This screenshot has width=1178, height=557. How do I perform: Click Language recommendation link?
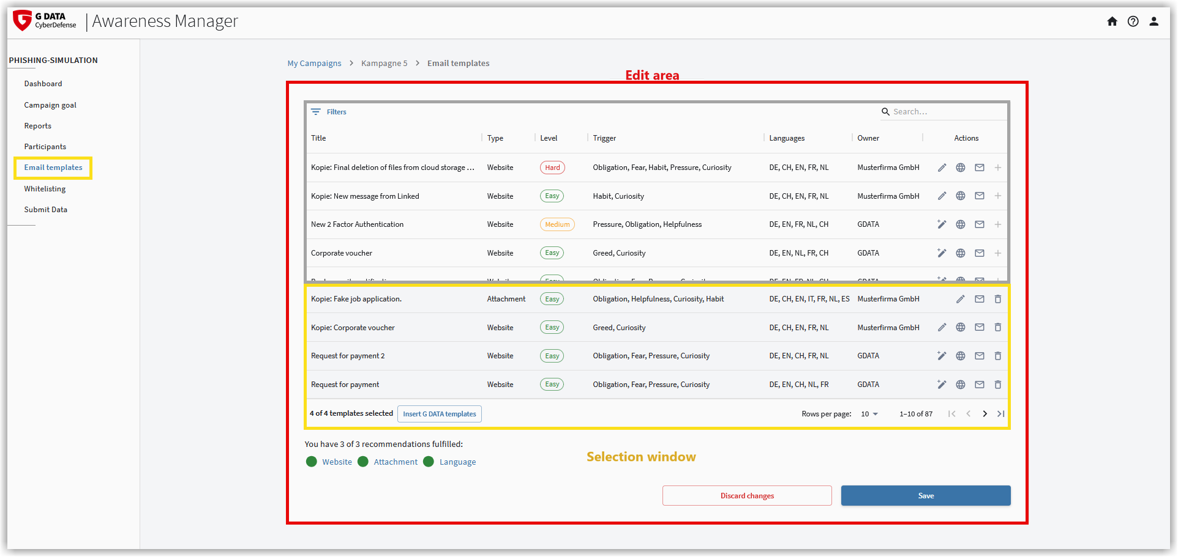(458, 462)
